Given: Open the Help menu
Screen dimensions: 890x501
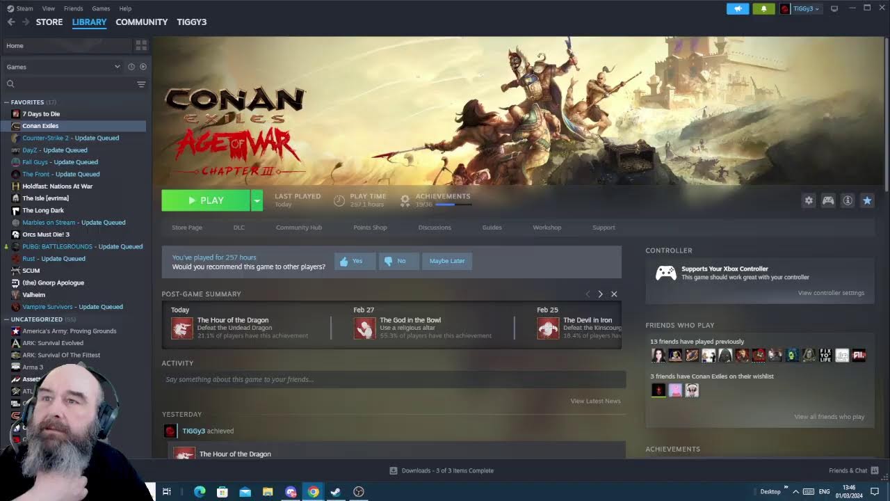Looking at the screenshot, I should point(125,8).
